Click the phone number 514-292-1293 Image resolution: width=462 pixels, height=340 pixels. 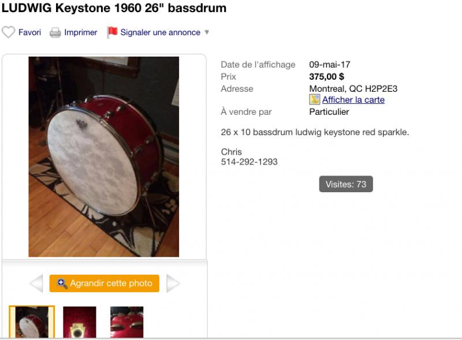pos(249,162)
